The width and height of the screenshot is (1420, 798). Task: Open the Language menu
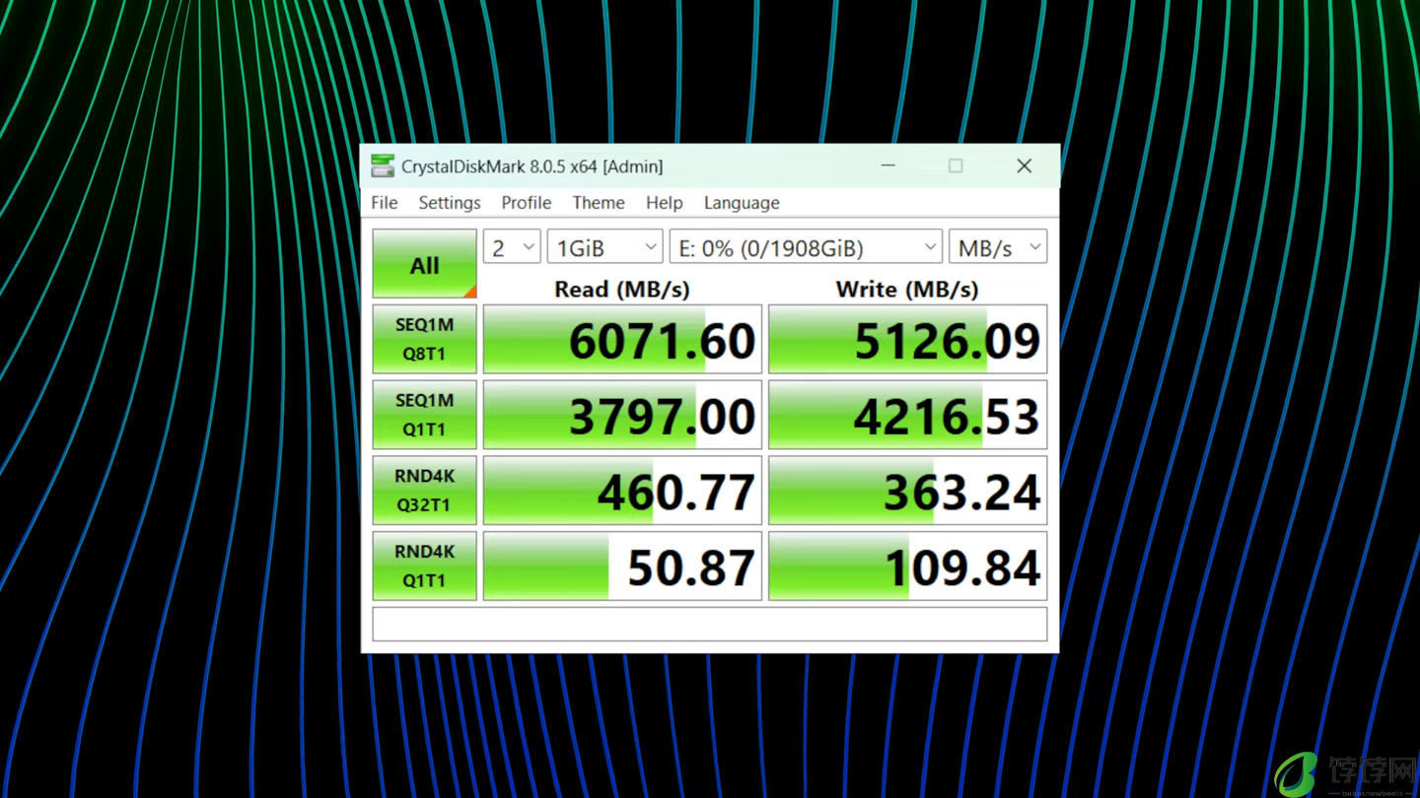[742, 203]
